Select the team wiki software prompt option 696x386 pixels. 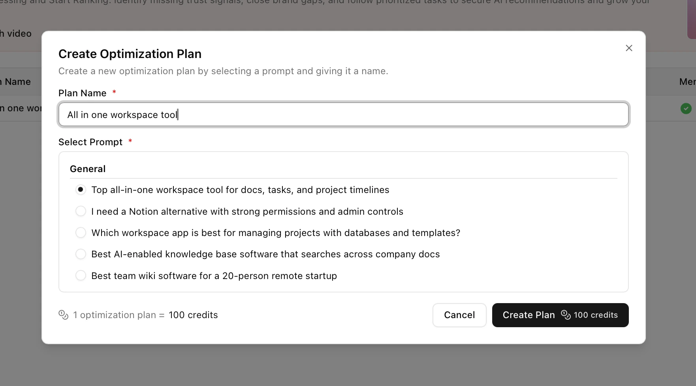pyautogui.click(x=81, y=275)
